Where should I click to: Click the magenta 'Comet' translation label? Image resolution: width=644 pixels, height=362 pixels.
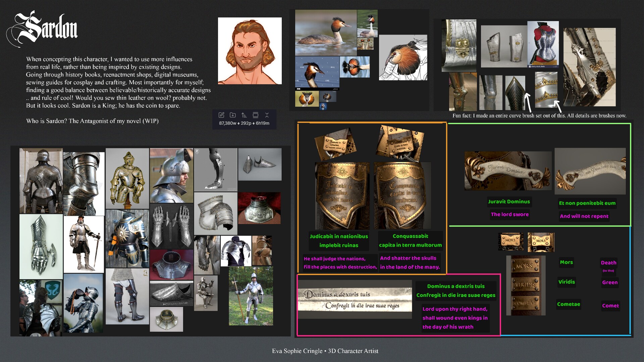coord(610,306)
